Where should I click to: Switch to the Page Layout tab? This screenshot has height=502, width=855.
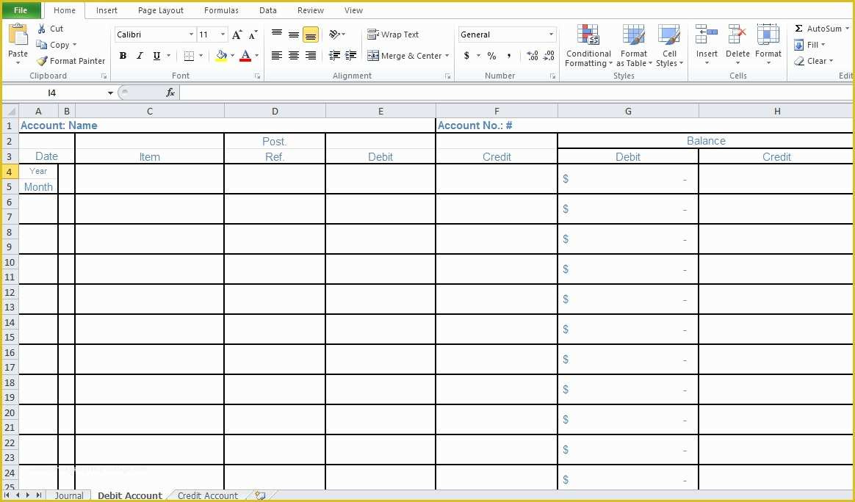(161, 10)
